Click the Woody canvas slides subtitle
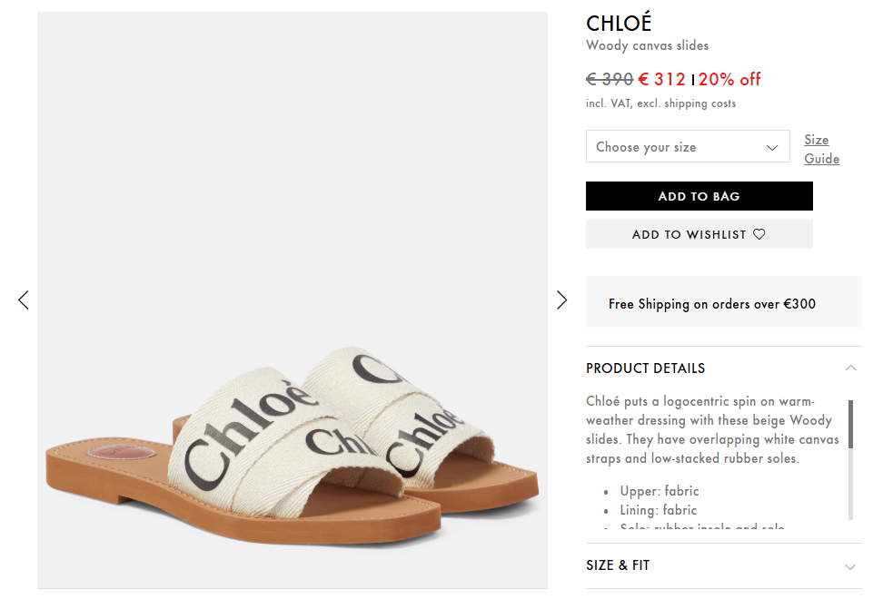This screenshot has width=893, height=599. [x=647, y=45]
